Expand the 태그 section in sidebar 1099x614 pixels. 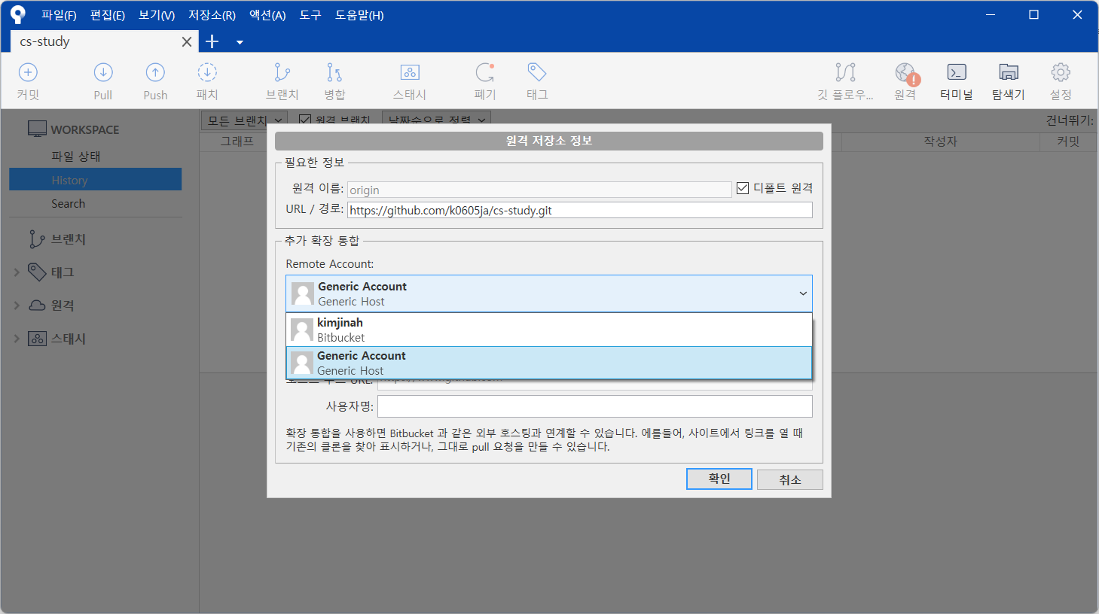17,272
